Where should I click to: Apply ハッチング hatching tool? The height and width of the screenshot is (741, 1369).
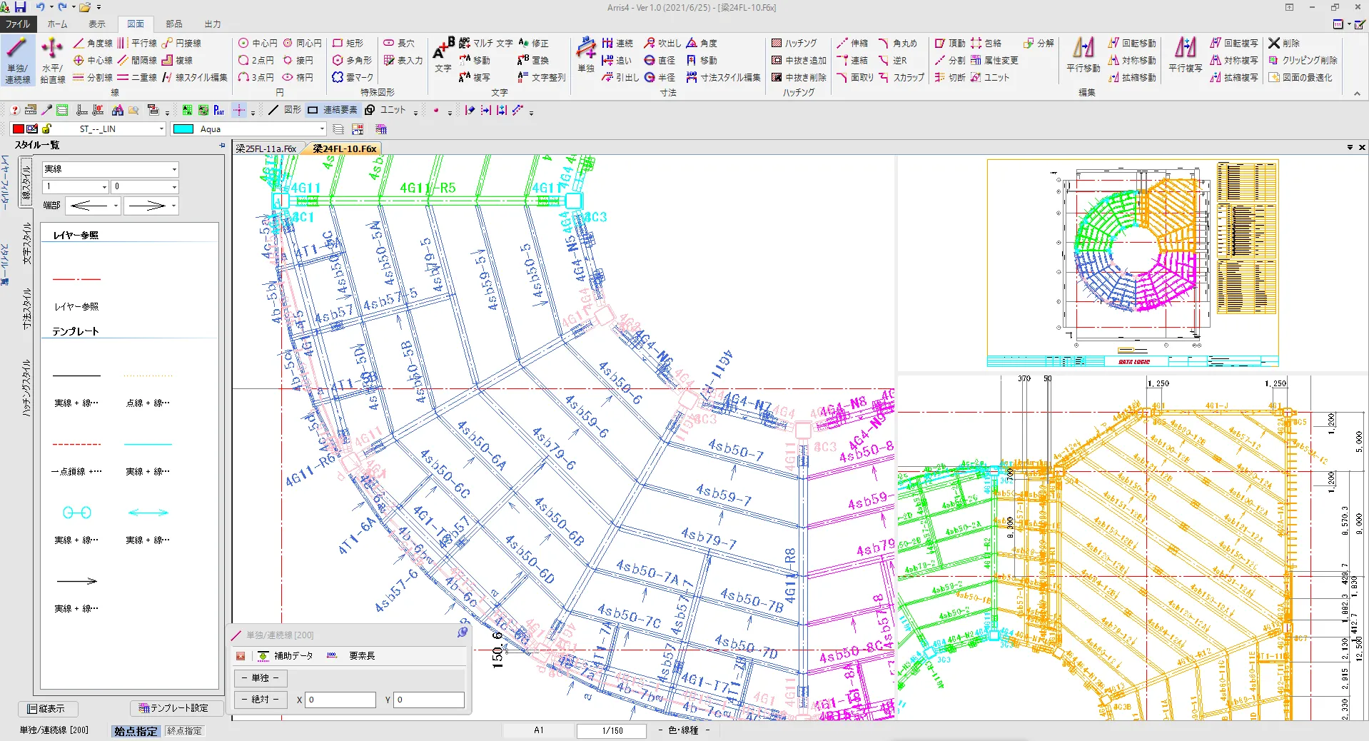point(794,44)
